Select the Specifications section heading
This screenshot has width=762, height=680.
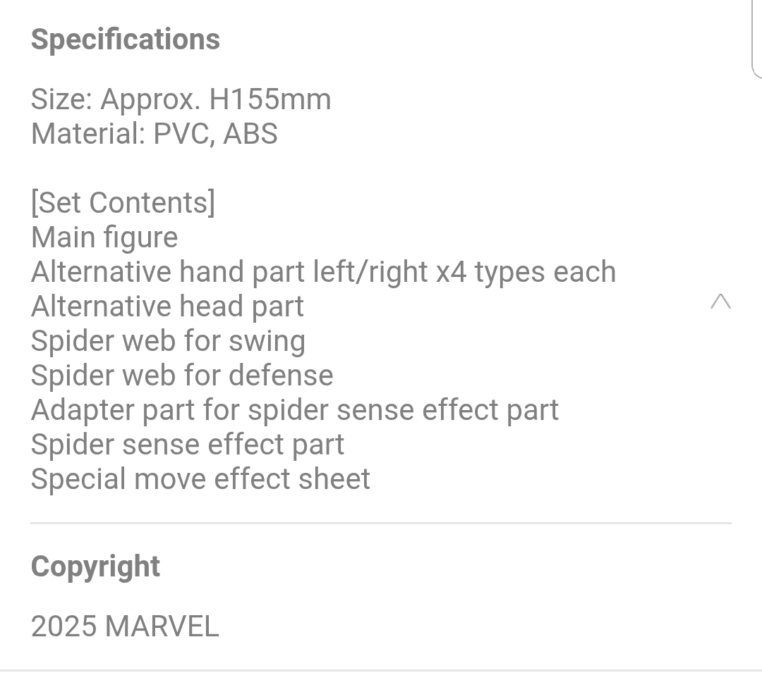point(126,39)
